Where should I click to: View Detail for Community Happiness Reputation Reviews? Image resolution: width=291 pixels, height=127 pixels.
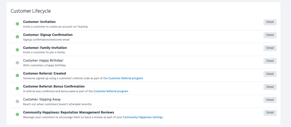pos(270,113)
